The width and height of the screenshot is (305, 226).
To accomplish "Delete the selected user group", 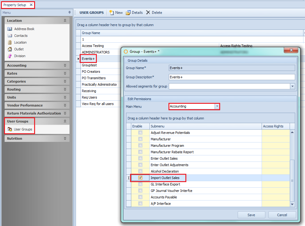I will click(154, 13).
